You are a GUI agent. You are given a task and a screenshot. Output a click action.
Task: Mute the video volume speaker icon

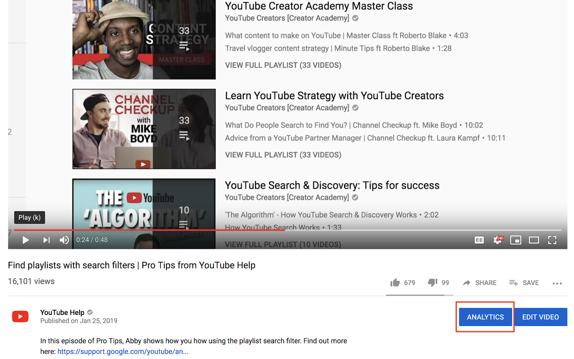coord(64,240)
